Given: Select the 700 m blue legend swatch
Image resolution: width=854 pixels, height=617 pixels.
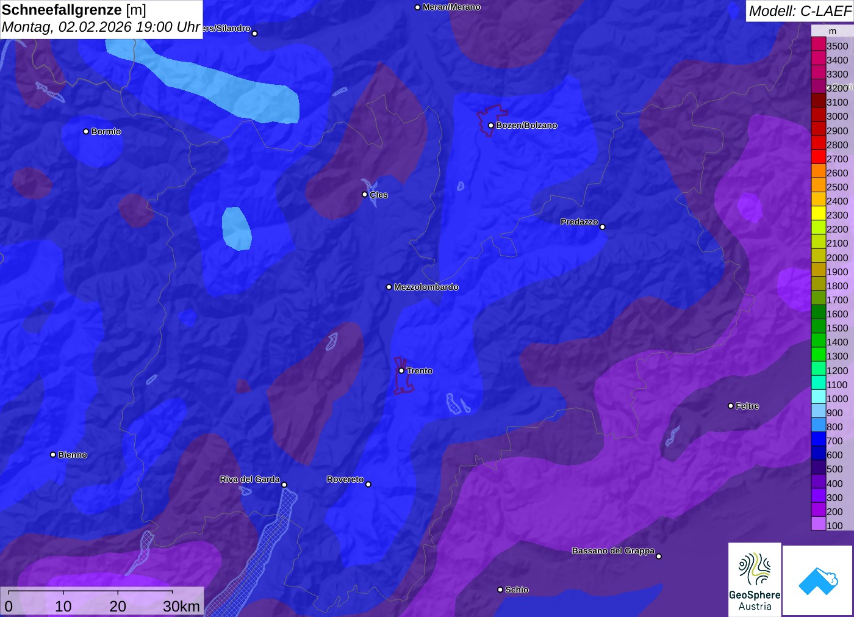Looking at the screenshot, I should [x=819, y=439].
